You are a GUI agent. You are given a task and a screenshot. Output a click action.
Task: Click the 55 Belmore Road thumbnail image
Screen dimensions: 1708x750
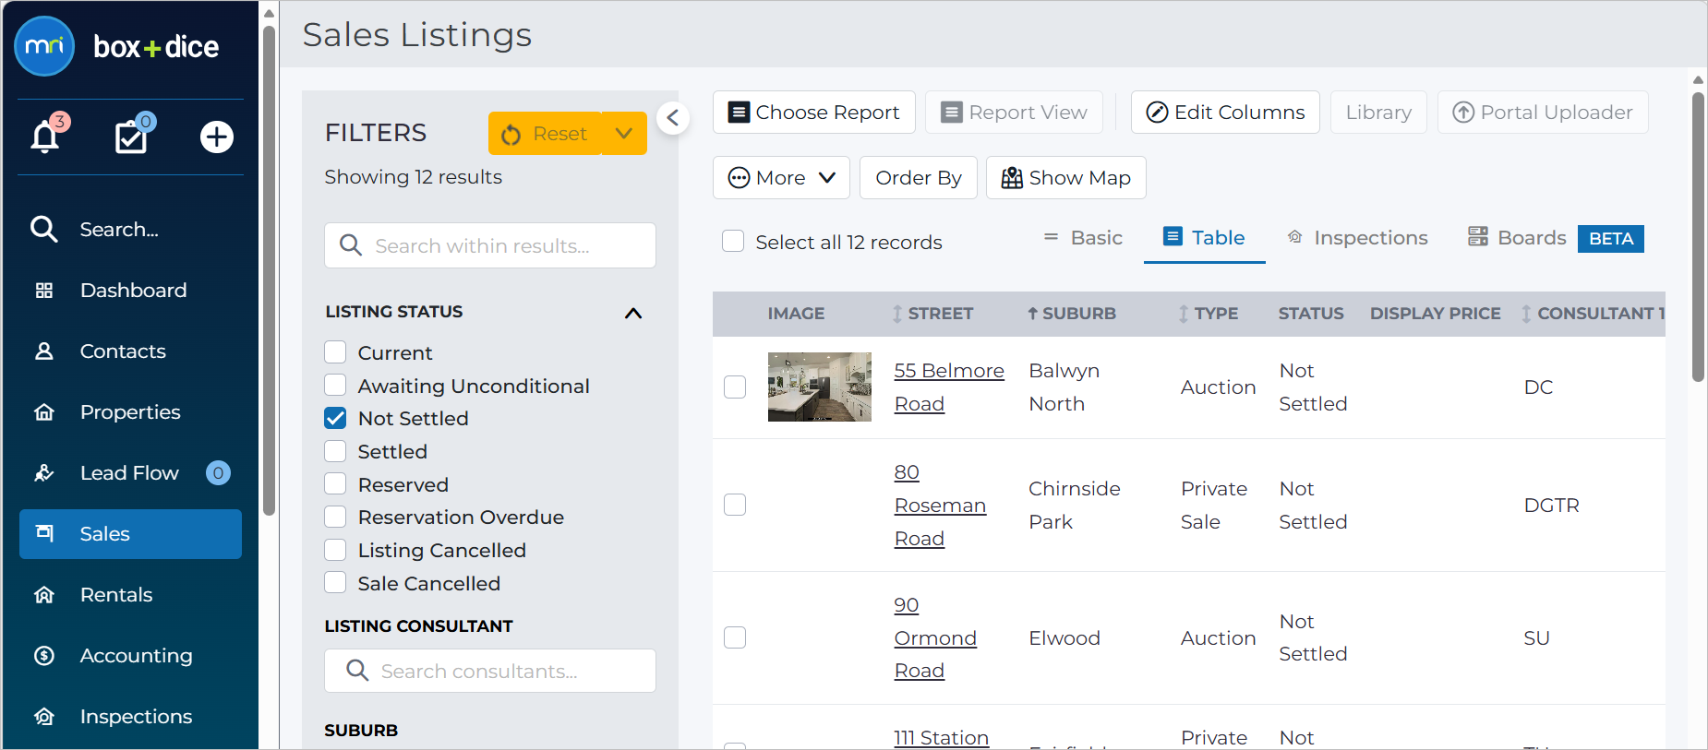pyautogui.click(x=820, y=387)
